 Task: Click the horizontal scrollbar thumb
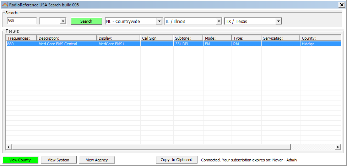coord(151,147)
